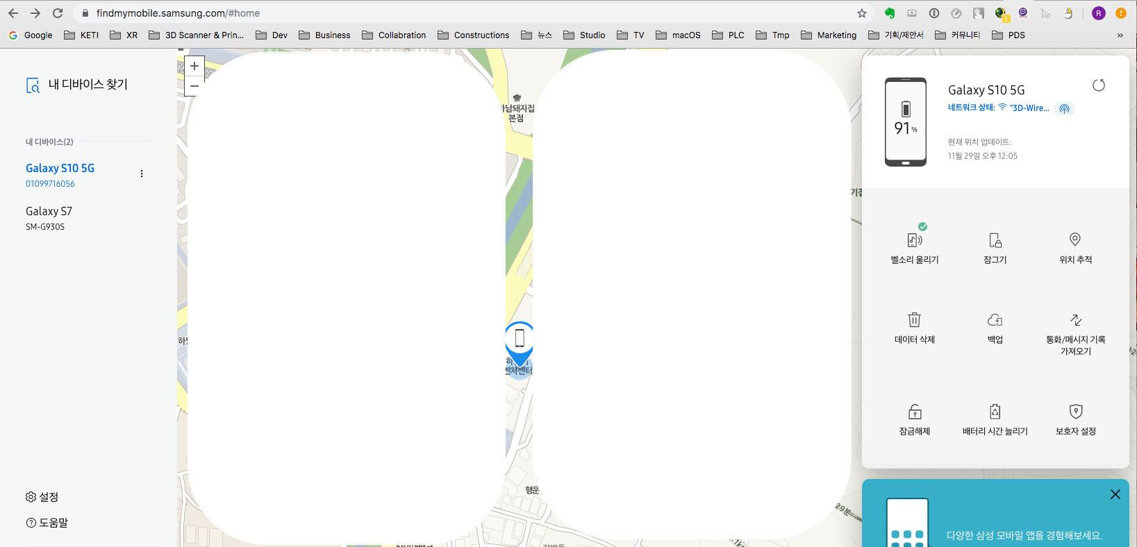Open the 기획/제안서 bookmarks folder
The height and width of the screenshot is (547, 1137).
(x=896, y=35)
